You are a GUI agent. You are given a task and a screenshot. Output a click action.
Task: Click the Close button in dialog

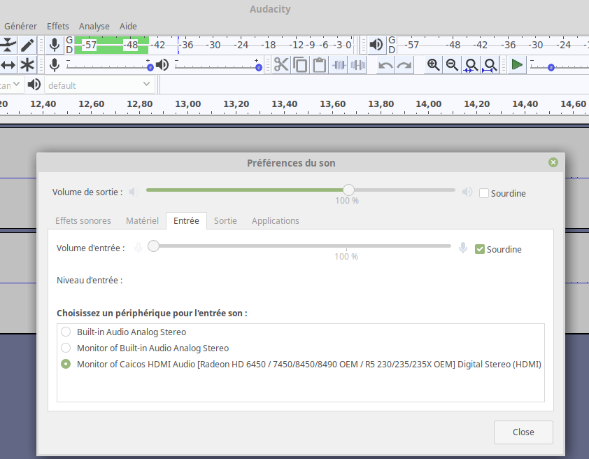pos(523,432)
